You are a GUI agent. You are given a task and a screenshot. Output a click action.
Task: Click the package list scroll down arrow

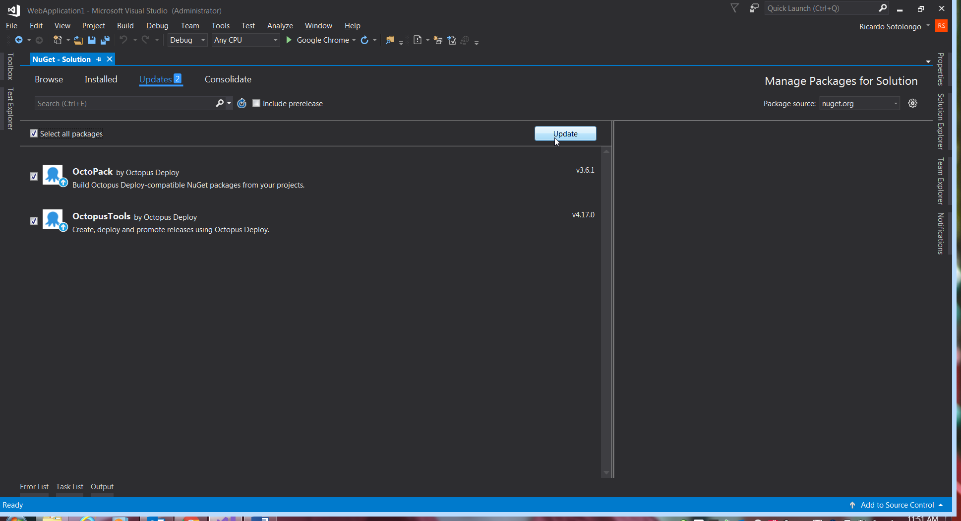pos(606,473)
